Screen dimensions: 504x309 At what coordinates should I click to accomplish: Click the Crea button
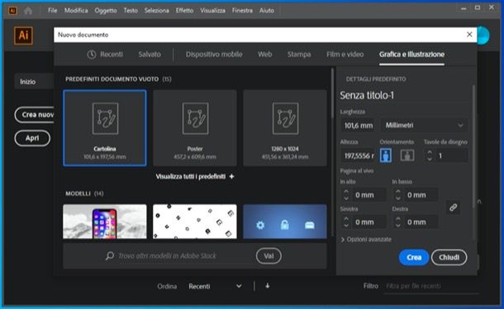tap(414, 257)
